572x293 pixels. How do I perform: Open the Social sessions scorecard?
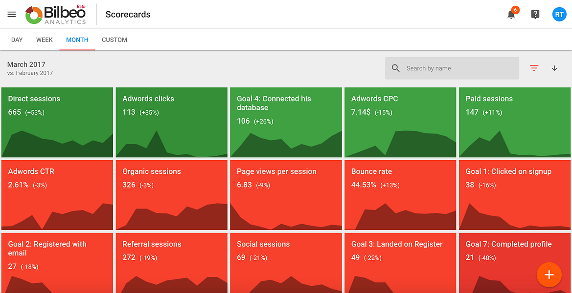point(286,263)
